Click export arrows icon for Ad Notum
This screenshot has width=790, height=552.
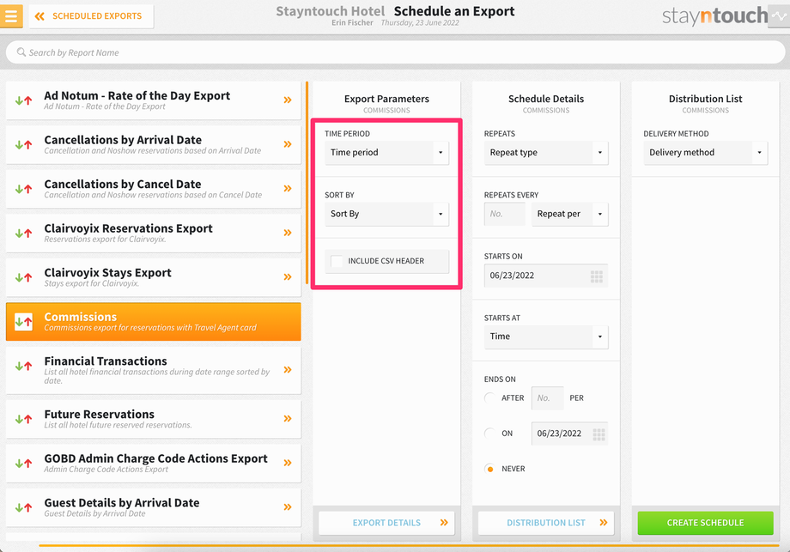click(x=24, y=100)
